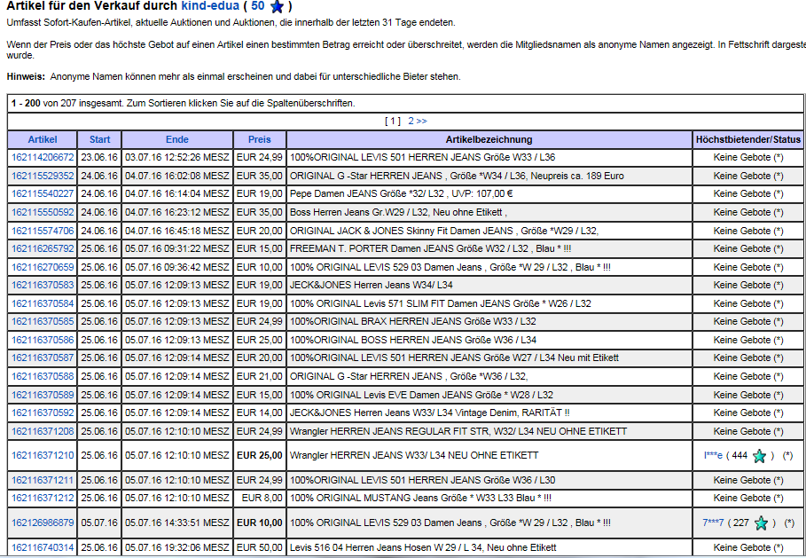Open item 162116370586
Image resolution: width=806 pixels, height=558 pixels.
[x=43, y=340]
